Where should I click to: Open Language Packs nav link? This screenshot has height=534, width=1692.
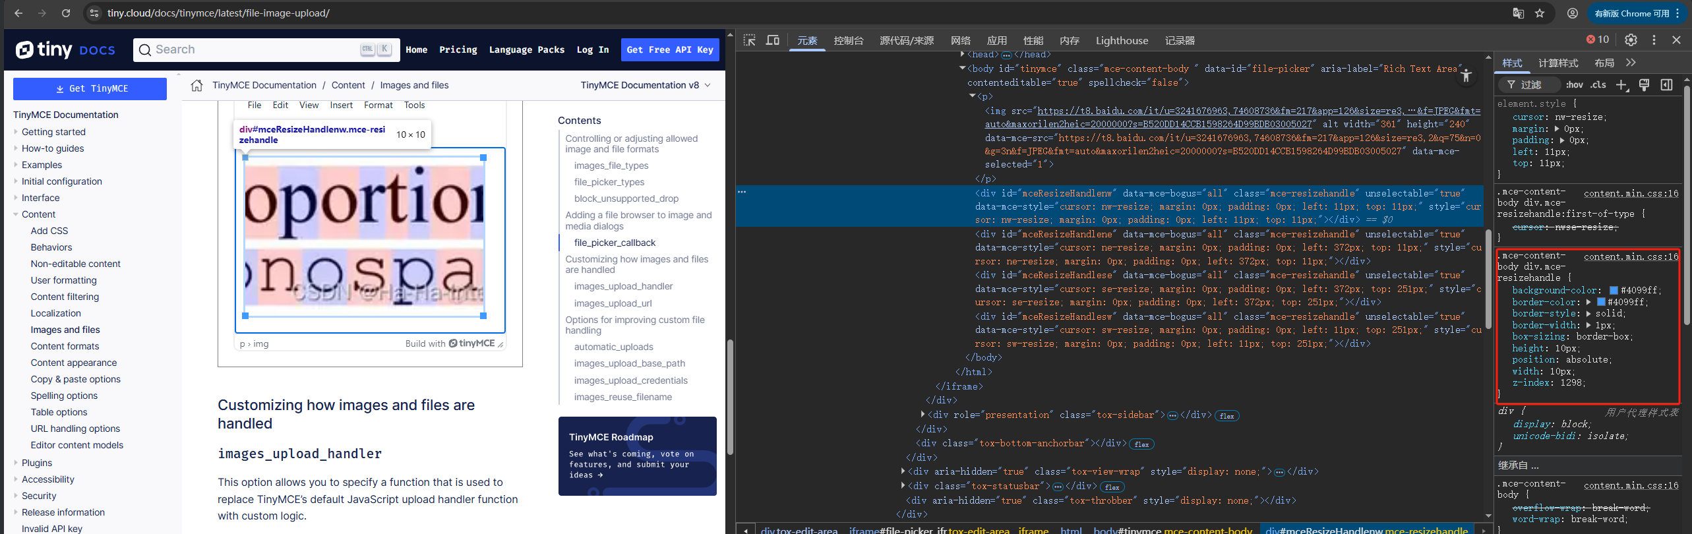[x=526, y=49]
